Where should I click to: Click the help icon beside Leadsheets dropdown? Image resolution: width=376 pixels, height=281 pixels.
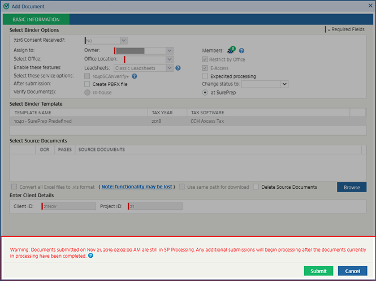[178, 68]
